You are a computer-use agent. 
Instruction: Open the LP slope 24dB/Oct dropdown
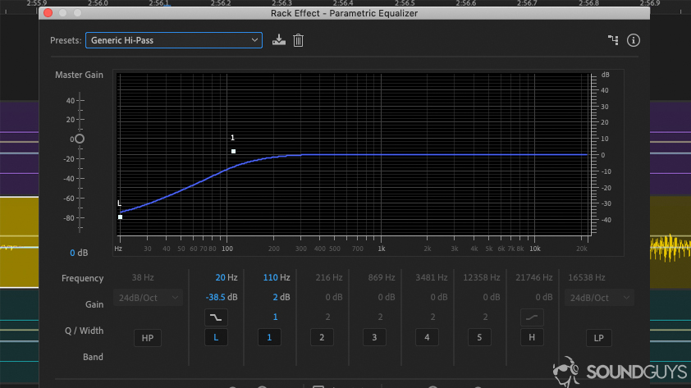pyautogui.click(x=599, y=298)
